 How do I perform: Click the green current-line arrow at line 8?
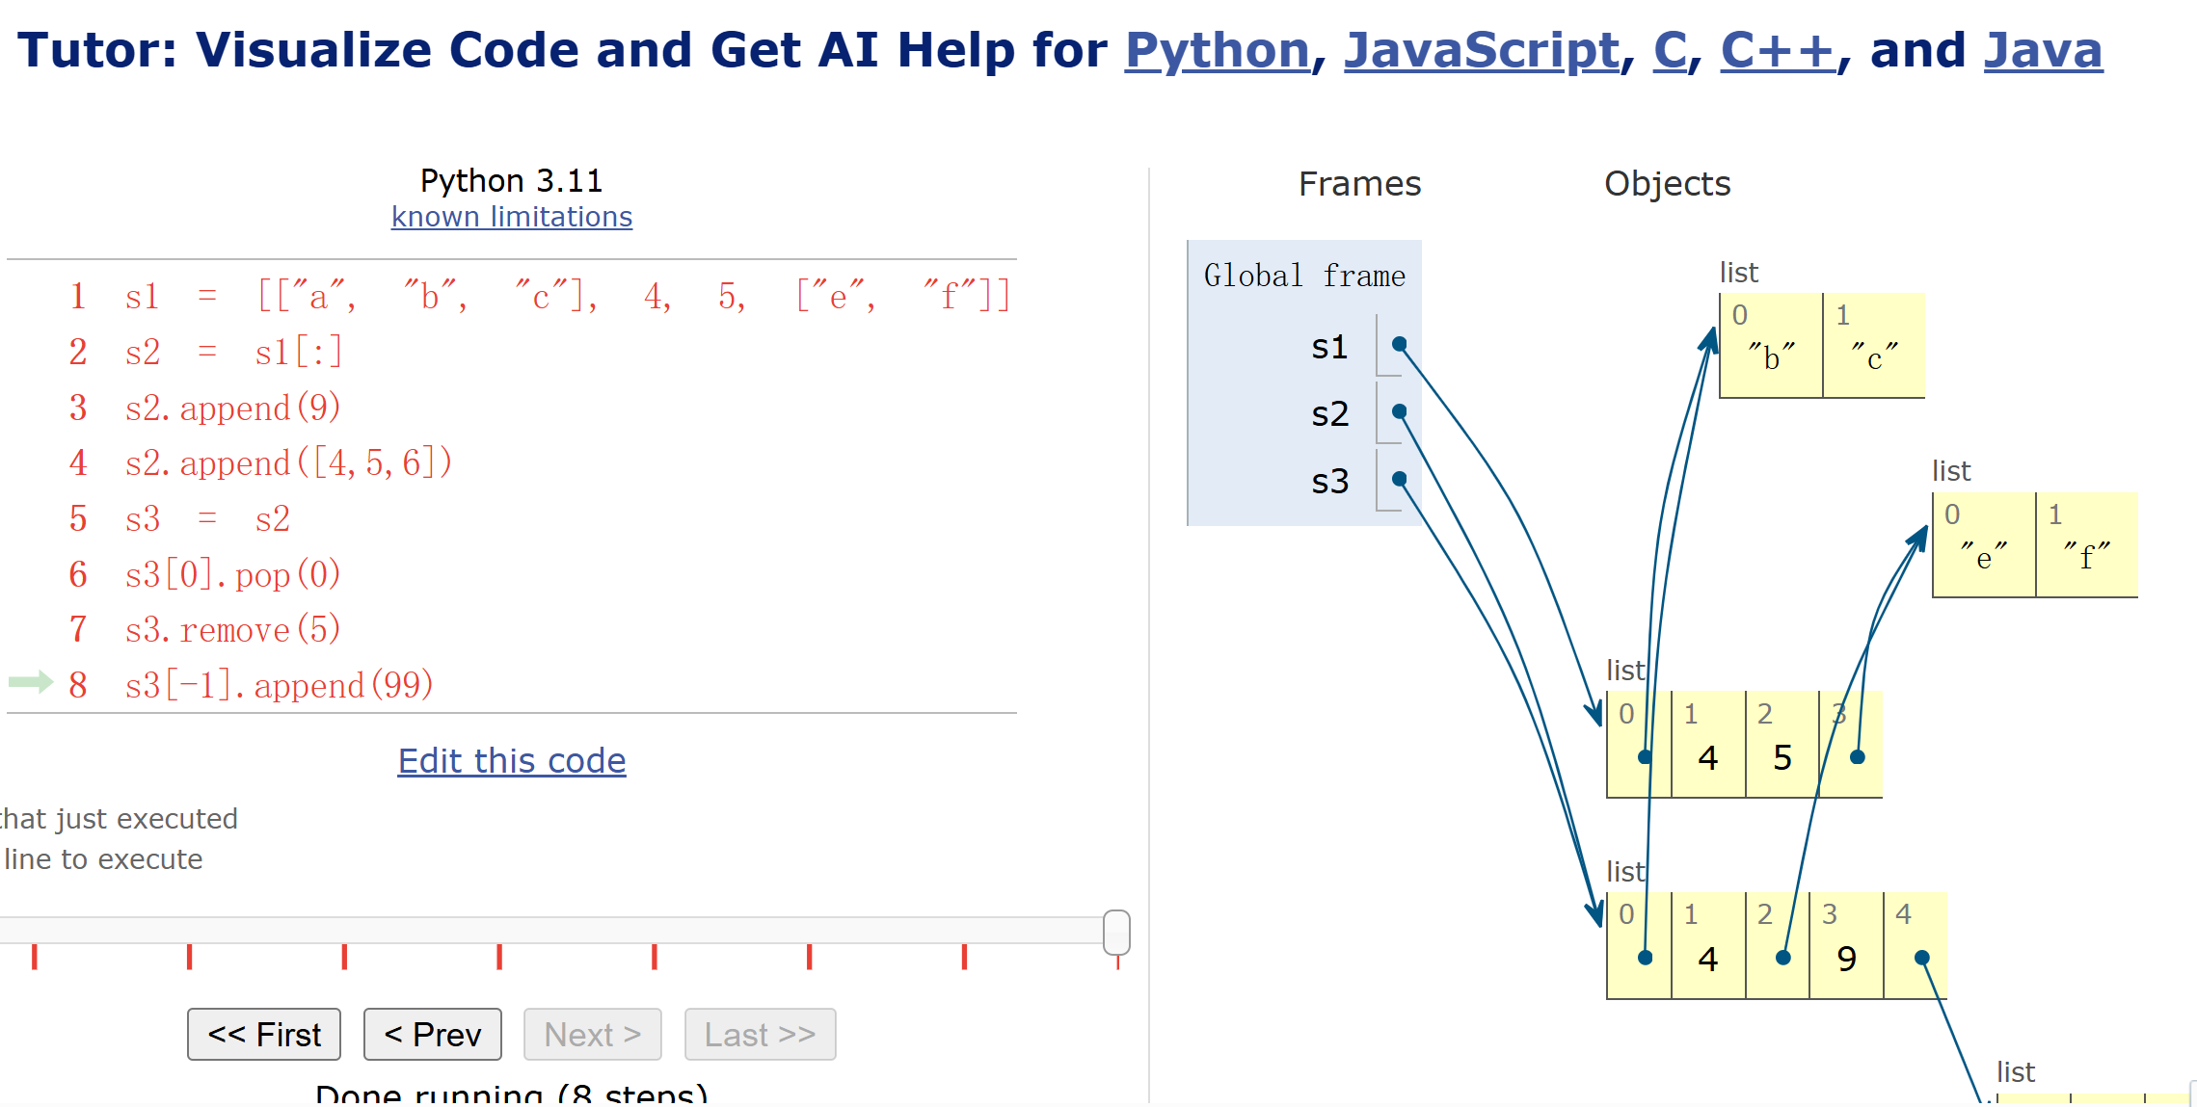[x=31, y=683]
